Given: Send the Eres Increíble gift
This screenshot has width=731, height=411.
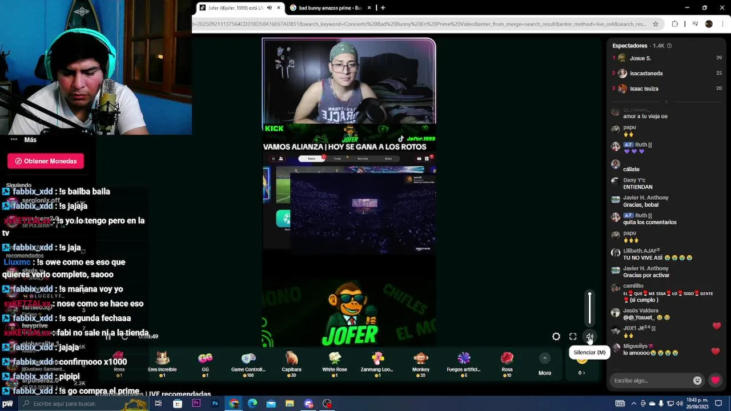Looking at the screenshot, I should pyautogui.click(x=162, y=364).
